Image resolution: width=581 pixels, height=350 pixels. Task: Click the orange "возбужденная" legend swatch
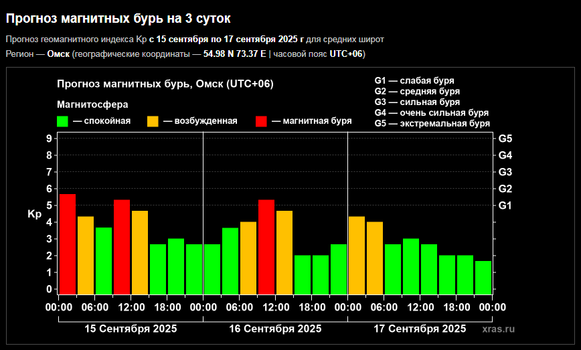tap(153, 121)
